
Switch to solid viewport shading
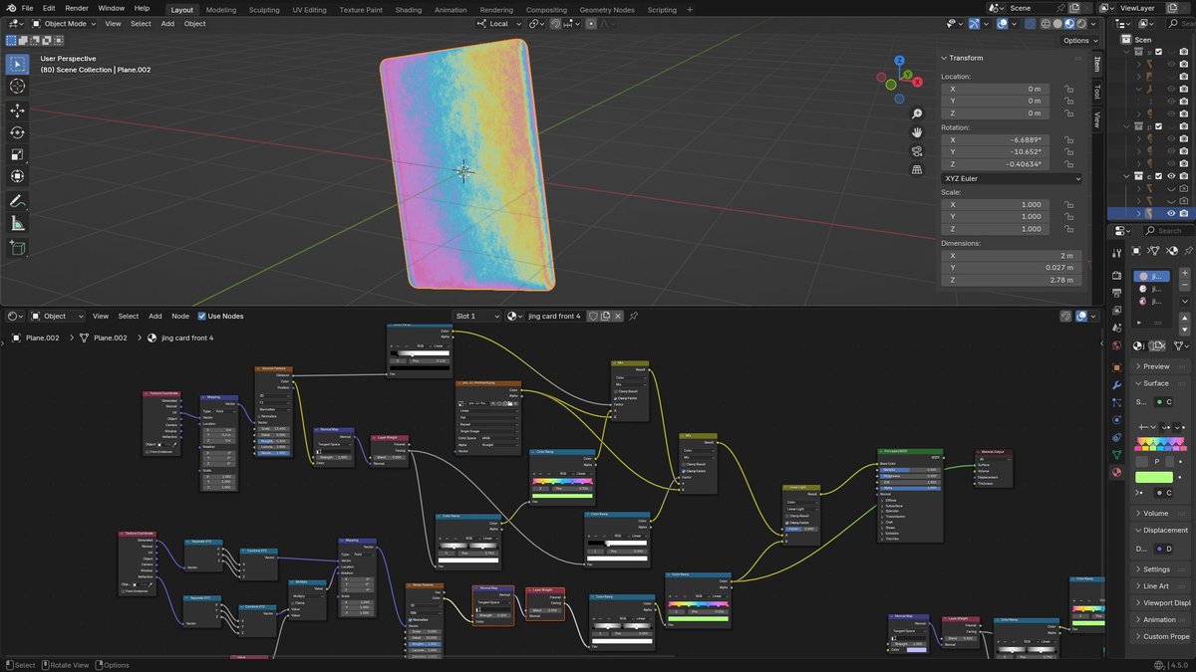click(1058, 23)
